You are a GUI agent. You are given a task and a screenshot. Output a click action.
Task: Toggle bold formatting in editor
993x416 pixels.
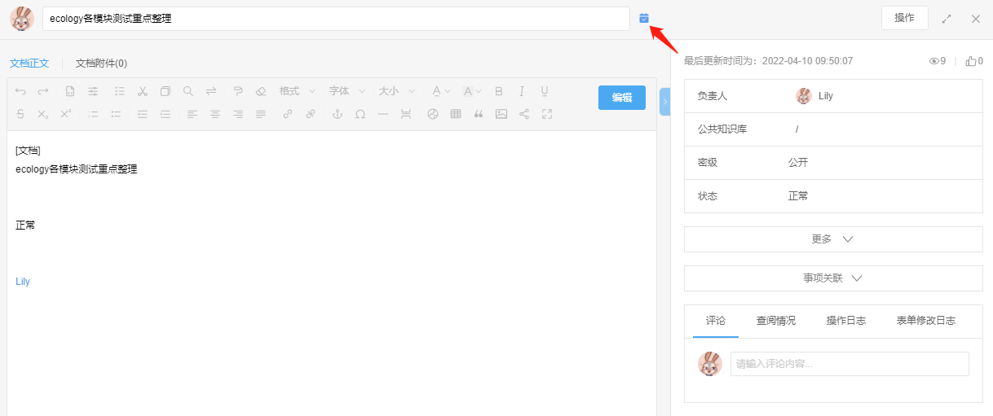pos(499,91)
